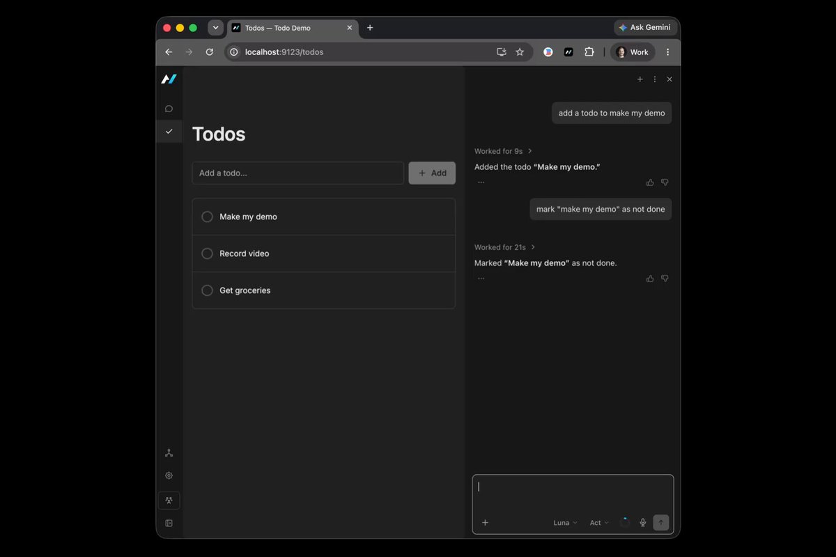
Task: Expand "Worked for 21s" details
Action: (504, 247)
